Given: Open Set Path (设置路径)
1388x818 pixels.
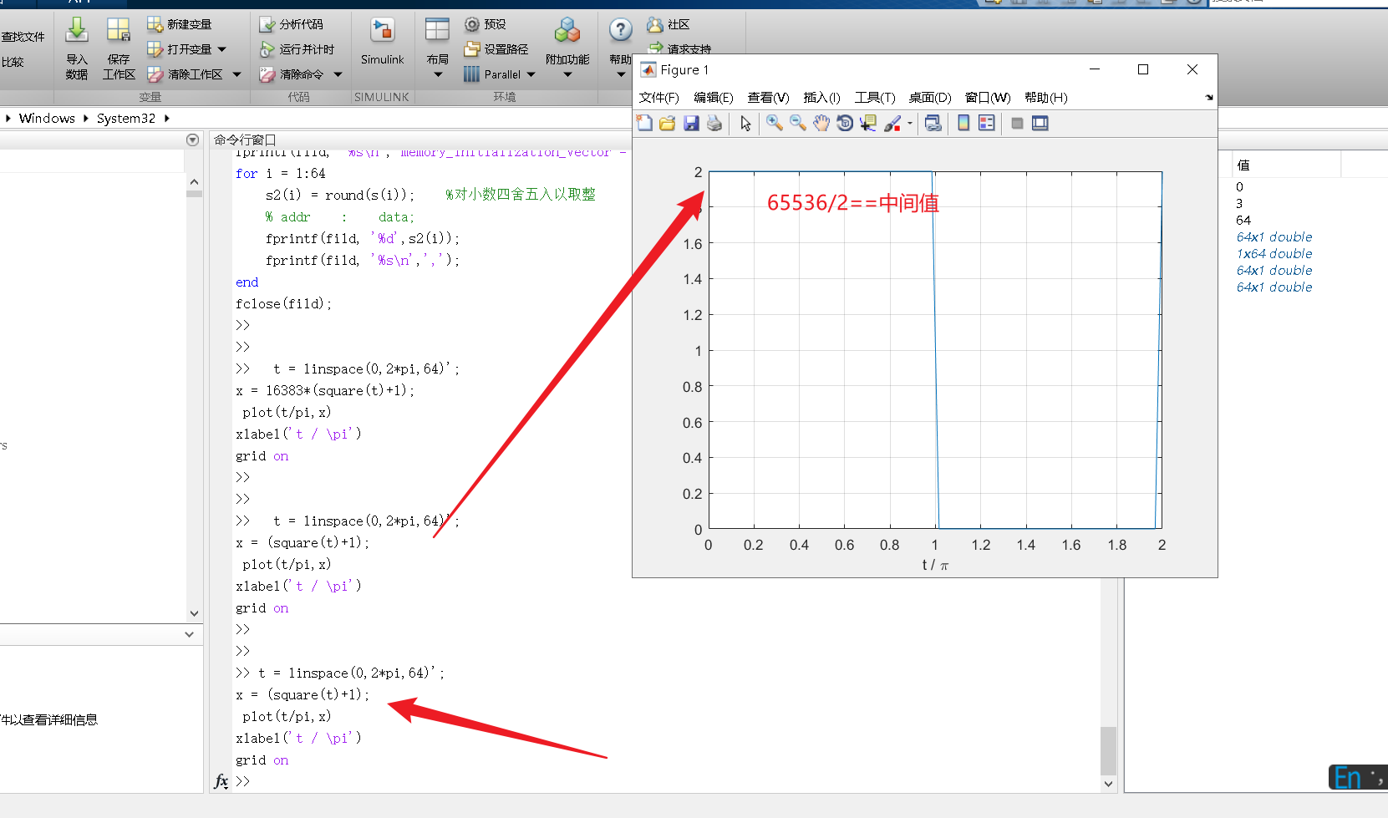Looking at the screenshot, I should (x=496, y=49).
